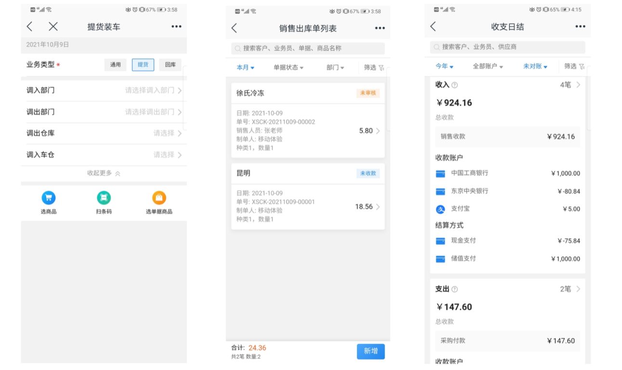The width and height of the screenshot is (622, 370).
Task: Click order number XSCK-20211009-00001
Action: pos(284,202)
